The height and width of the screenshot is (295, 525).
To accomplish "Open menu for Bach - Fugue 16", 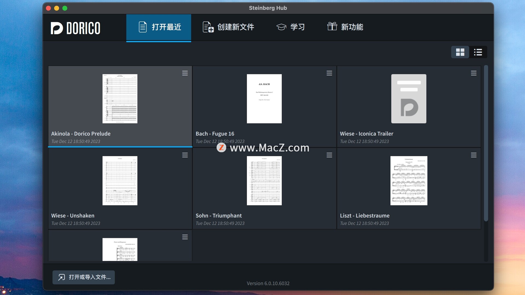I will click(329, 73).
